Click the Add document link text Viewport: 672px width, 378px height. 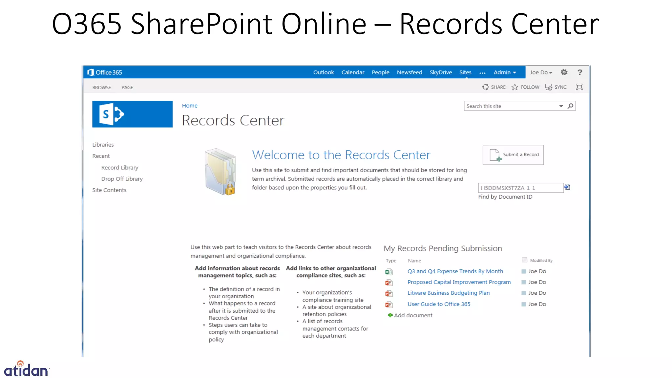[413, 315]
